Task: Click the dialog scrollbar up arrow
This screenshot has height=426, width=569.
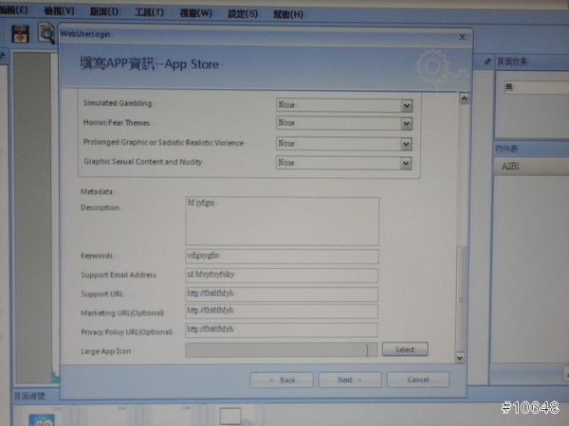Action: 464,98
